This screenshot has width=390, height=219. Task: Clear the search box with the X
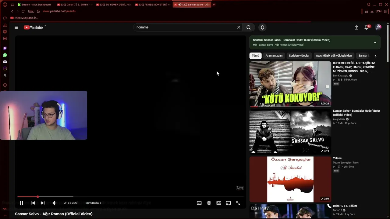[x=239, y=27]
